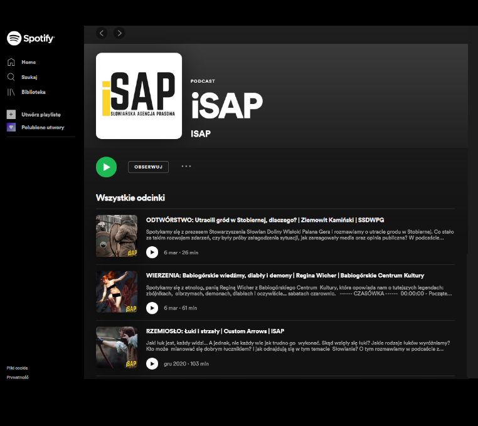Screen dimensions: 478x426
Task: Click the iSAP podcast cover art
Action: [x=139, y=96]
